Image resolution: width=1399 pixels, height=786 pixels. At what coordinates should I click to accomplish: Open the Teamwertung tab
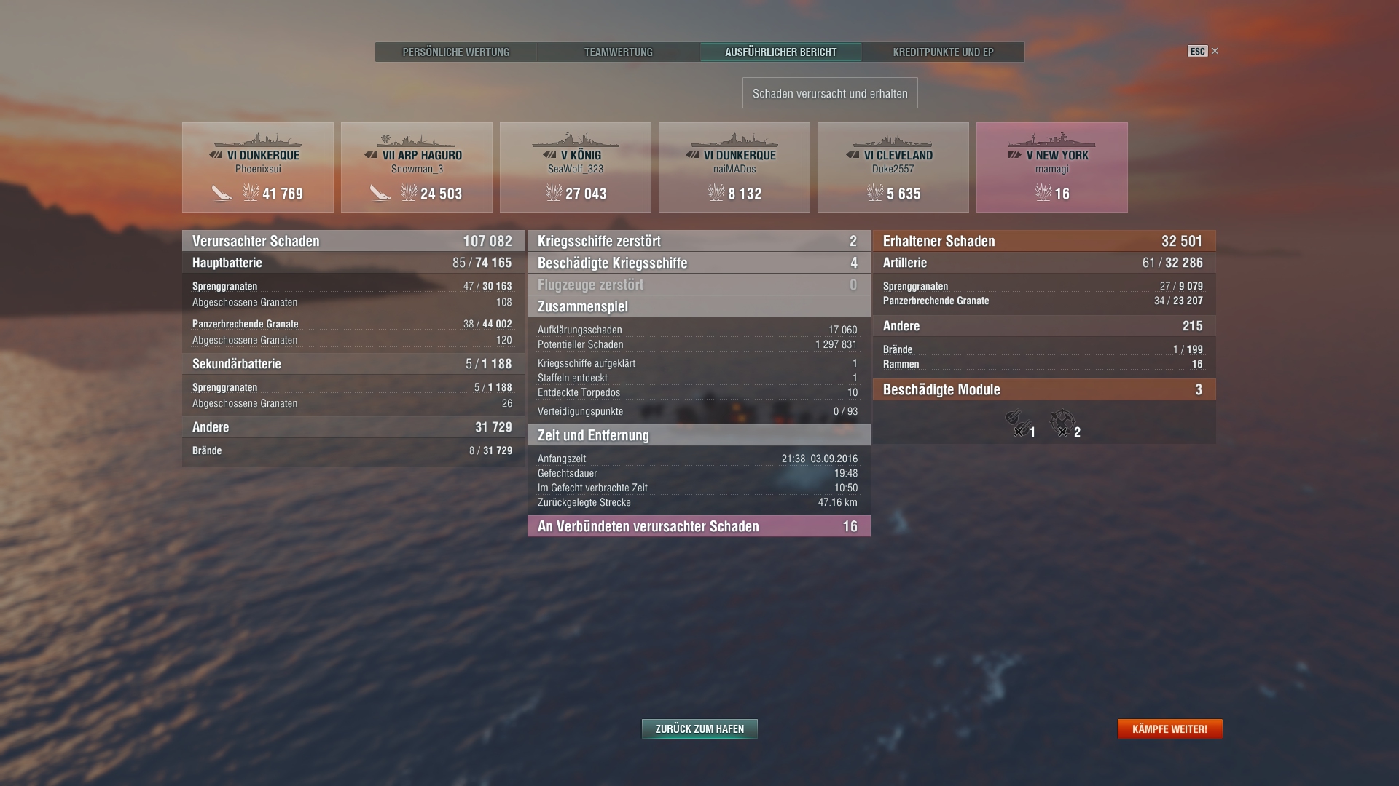click(x=618, y=52)
